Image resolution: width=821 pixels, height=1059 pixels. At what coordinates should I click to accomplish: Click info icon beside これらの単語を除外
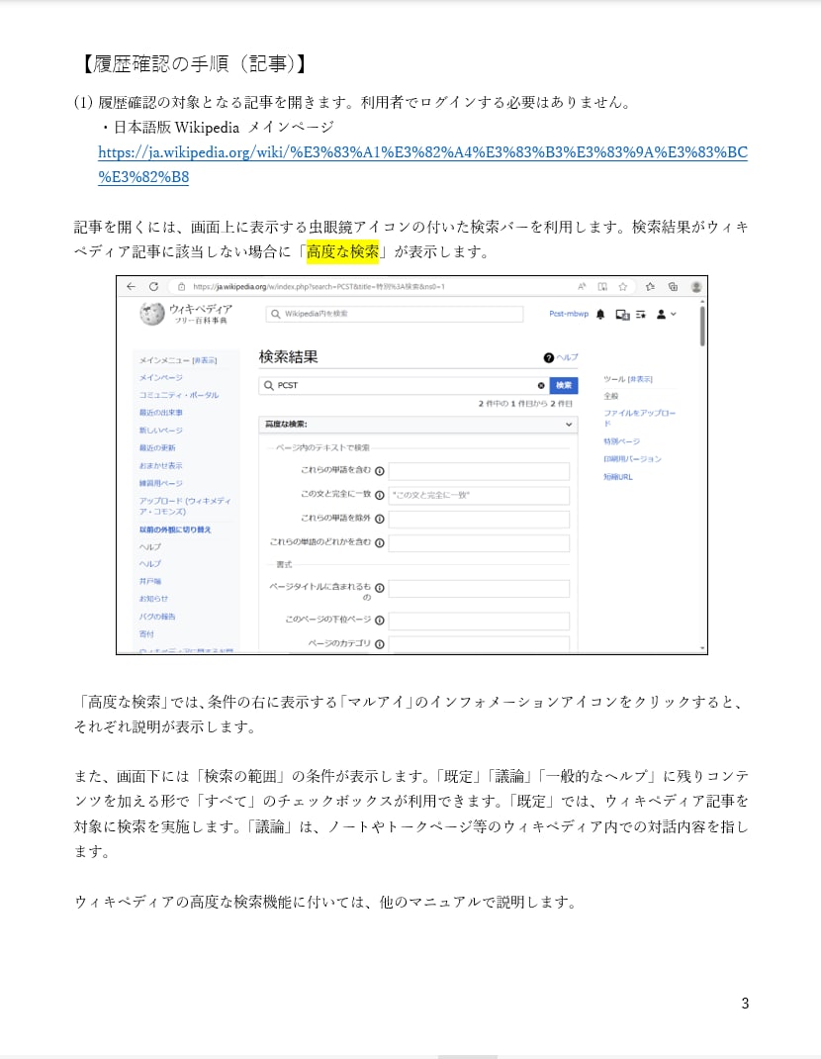[x=380, y=519]
